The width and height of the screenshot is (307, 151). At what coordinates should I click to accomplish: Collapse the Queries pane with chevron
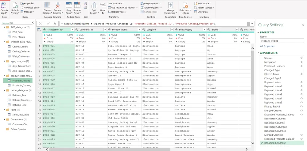(x=33, y=23)
